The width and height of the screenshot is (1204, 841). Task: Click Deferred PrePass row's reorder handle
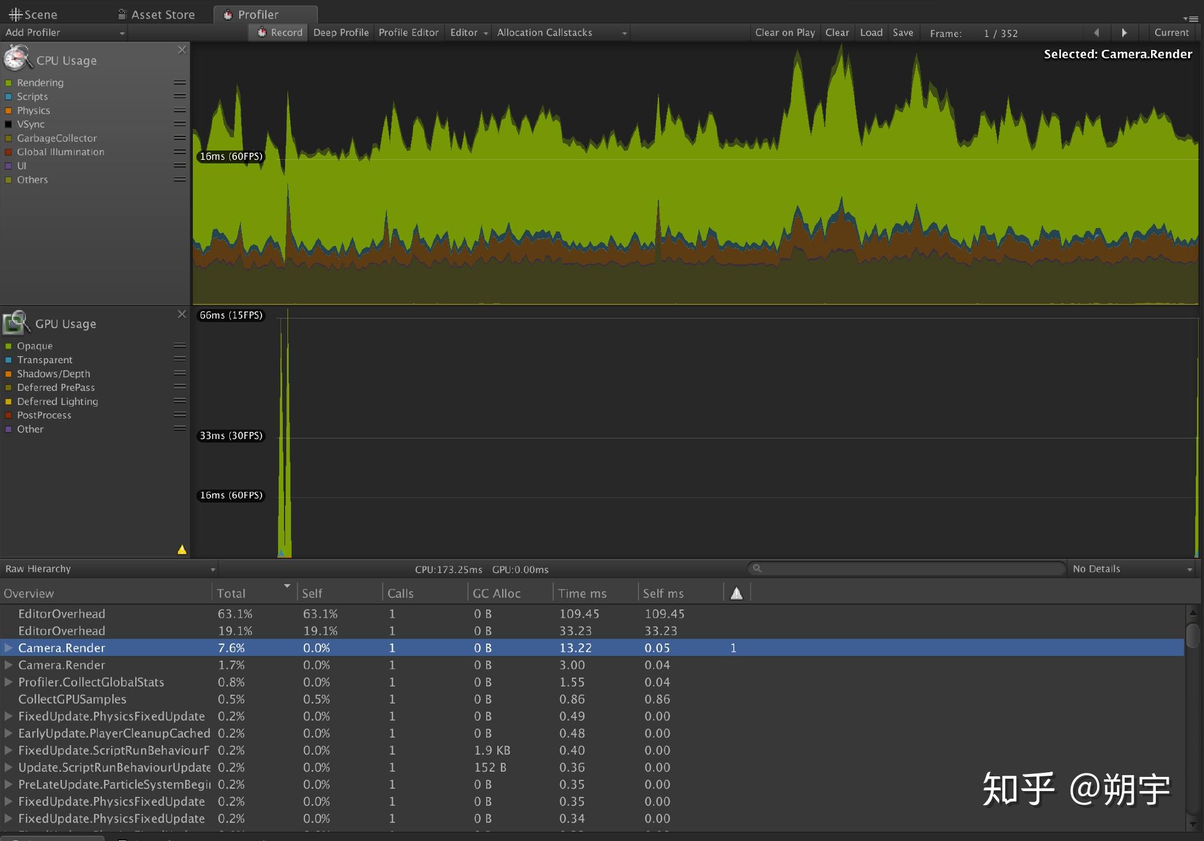pyautogui.click(x=180, y=387)
